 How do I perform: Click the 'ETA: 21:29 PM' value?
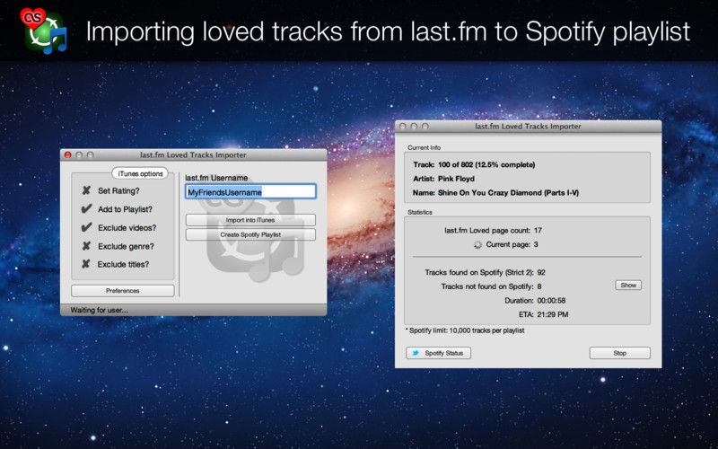pos(553,315)
